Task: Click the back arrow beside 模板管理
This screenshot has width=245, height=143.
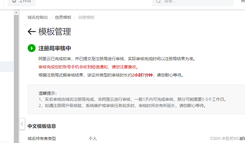Action: 32,32
